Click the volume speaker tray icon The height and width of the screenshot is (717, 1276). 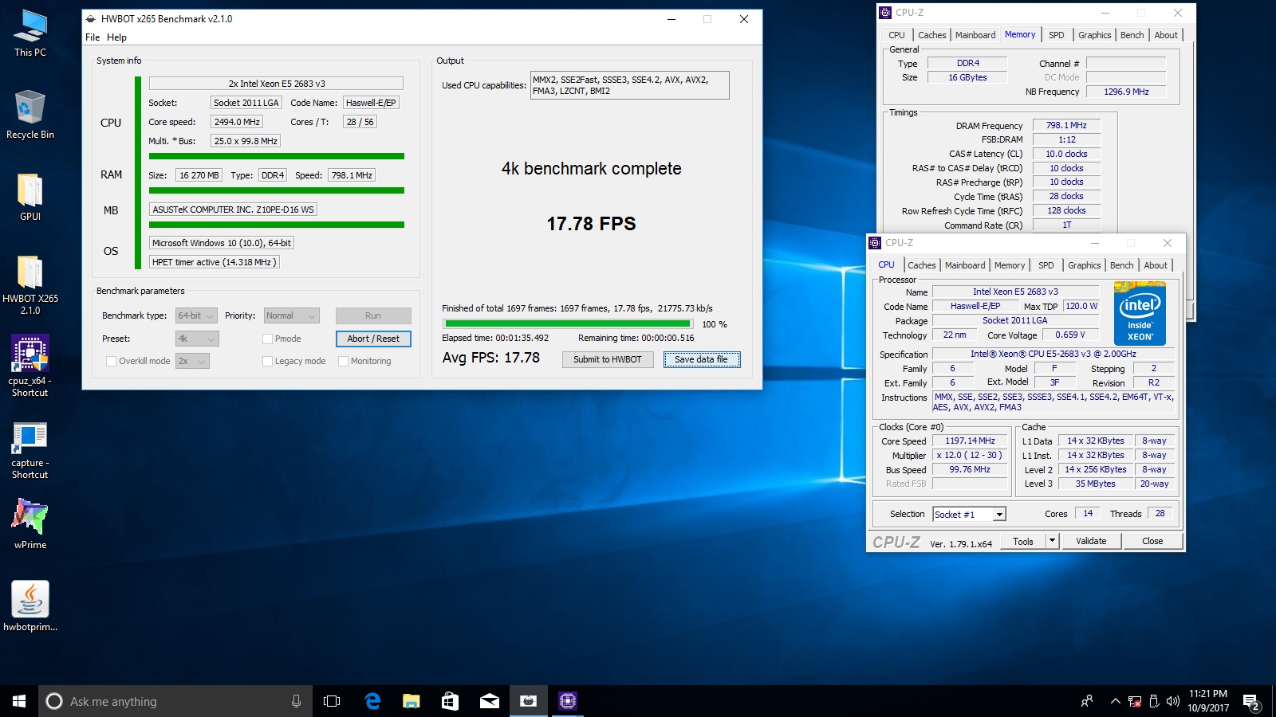pos(1172,701)
